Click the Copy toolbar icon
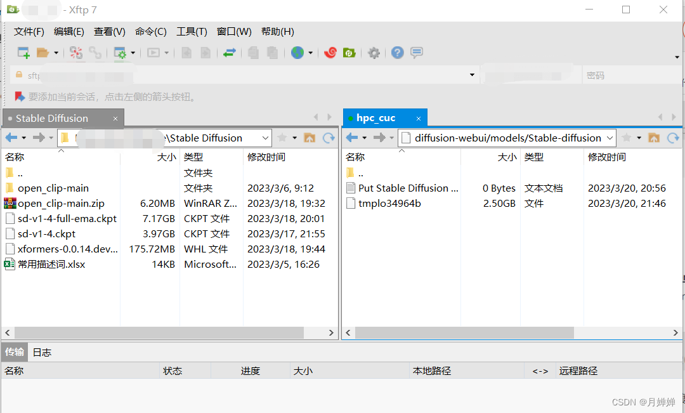 [253, 53]
